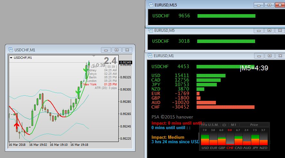Click the AUD -10020 strength row

coord(184,102)
